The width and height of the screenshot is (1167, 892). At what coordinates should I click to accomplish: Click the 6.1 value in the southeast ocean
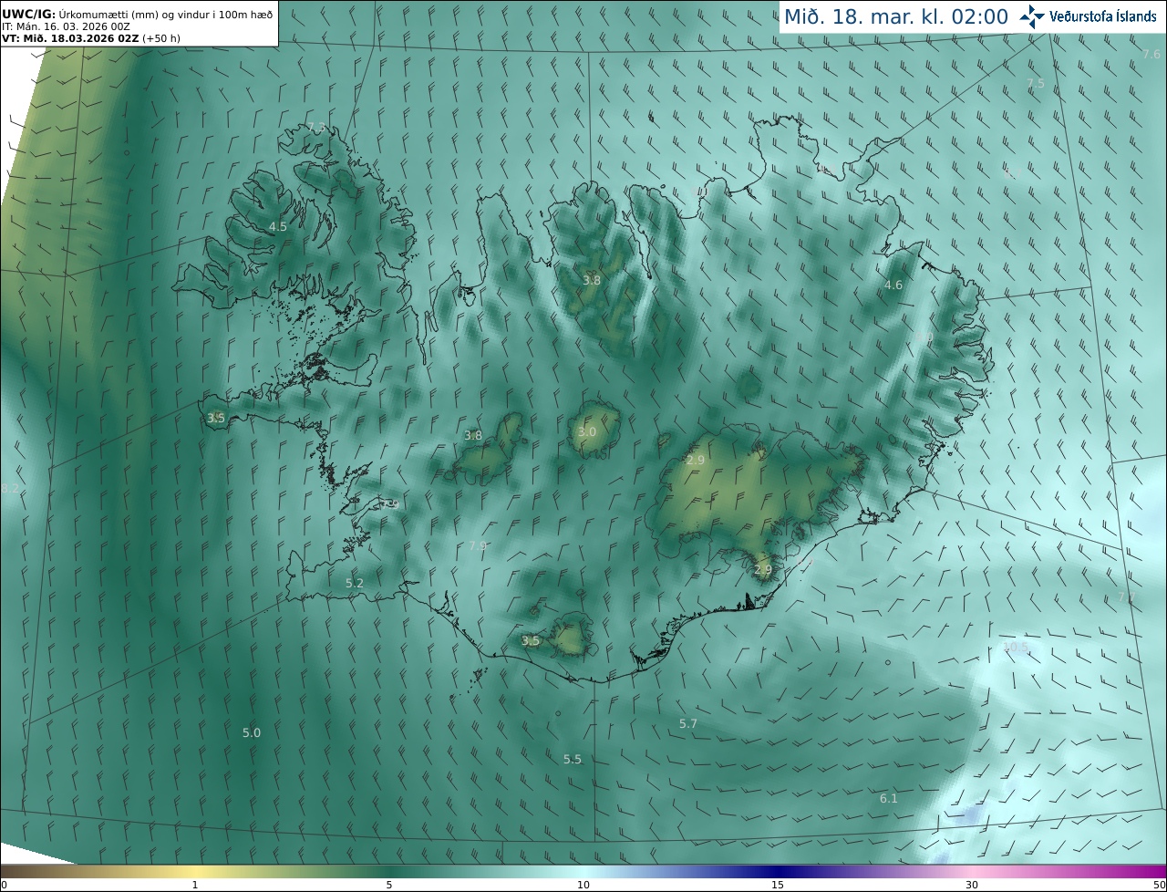coord(888,798)
